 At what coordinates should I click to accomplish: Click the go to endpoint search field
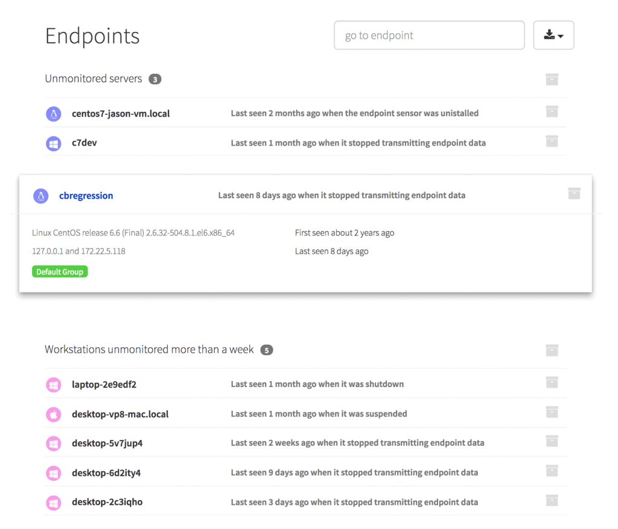point(428,35)
